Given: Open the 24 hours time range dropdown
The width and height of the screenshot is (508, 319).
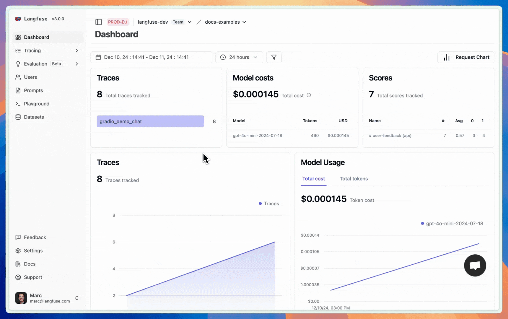Looking at the screenshot, I should 239,57.
